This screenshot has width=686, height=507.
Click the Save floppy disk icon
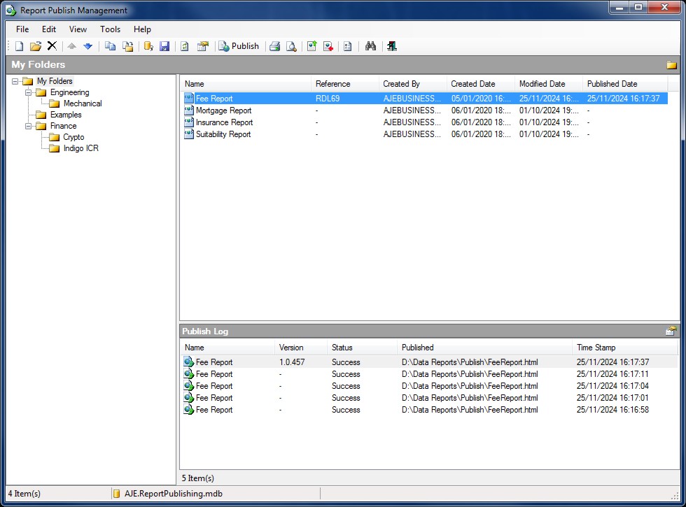point(164,46)
